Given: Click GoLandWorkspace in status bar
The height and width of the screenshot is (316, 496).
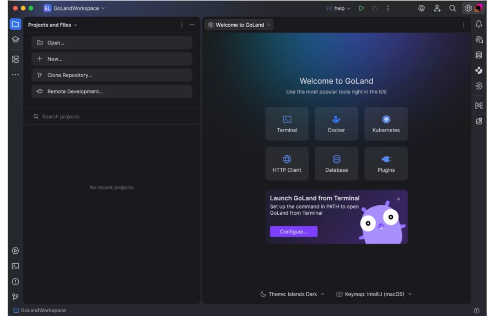Looking at the screenshot, I should (x=40, y=310).
